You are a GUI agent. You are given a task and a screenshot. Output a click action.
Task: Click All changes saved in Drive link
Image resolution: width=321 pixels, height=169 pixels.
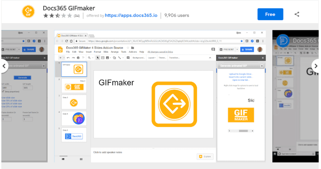[x=160, y=52]
